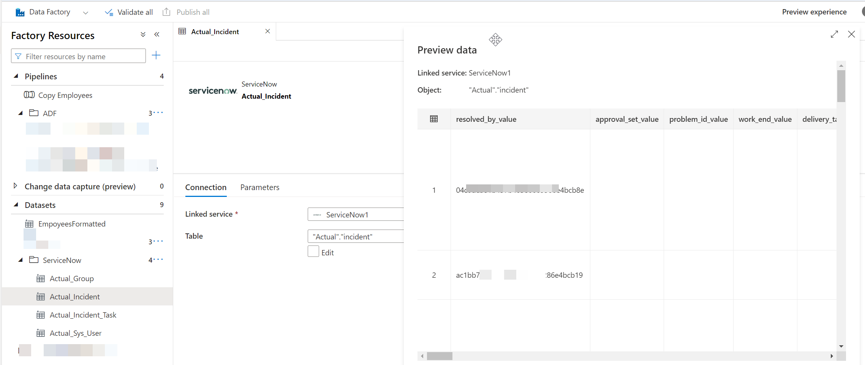Click the move handle in Preview data

point(495,39)
